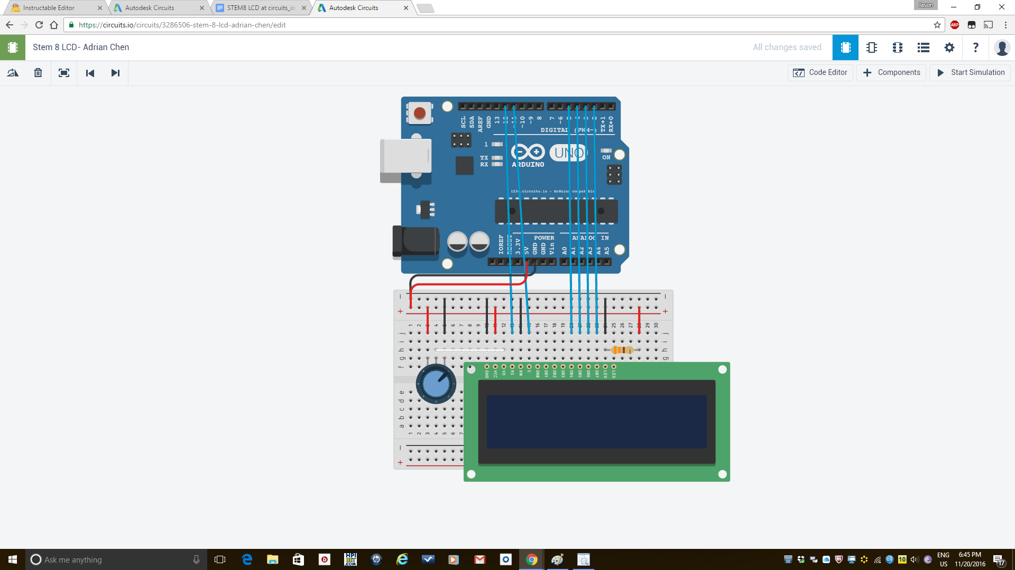
Task: Open the Code Editor
Action: pos(820,72)
